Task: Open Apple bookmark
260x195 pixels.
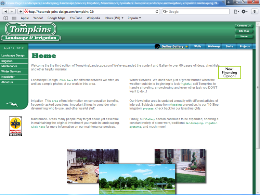Action: pos(25,18)
